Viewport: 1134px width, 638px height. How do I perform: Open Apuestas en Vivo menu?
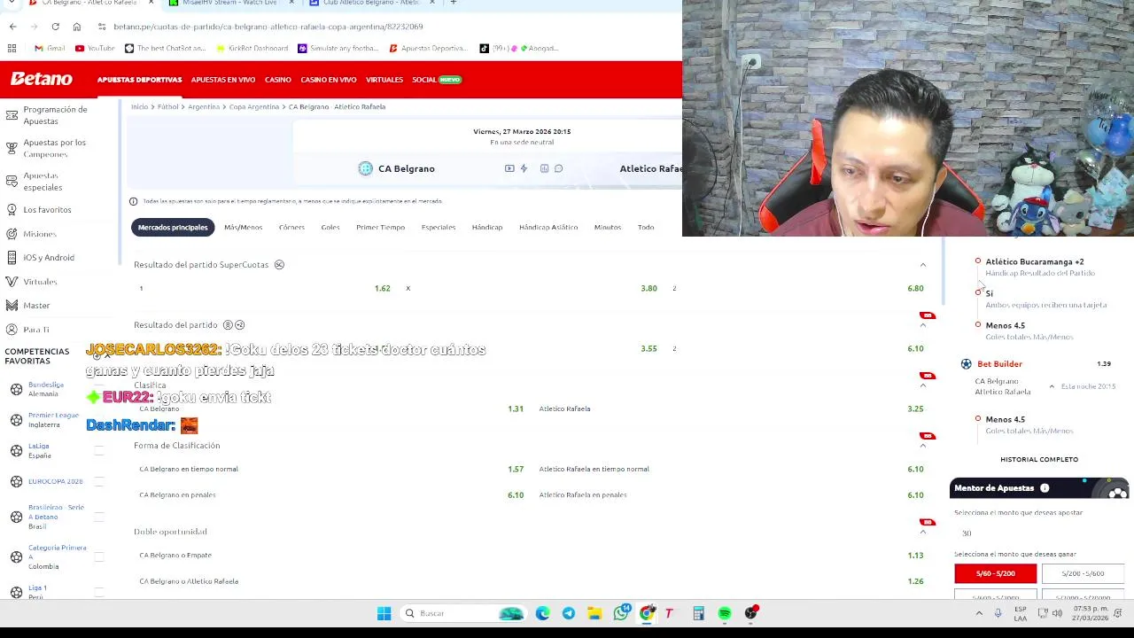(223, 80)
